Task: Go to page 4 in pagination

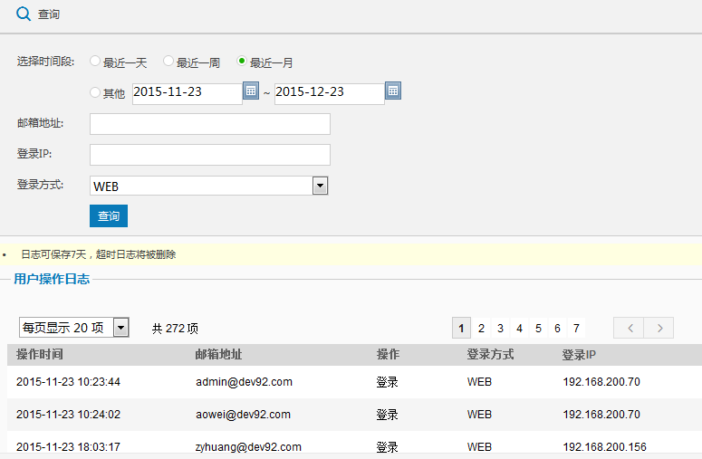Action: click(x=519, y=329)
